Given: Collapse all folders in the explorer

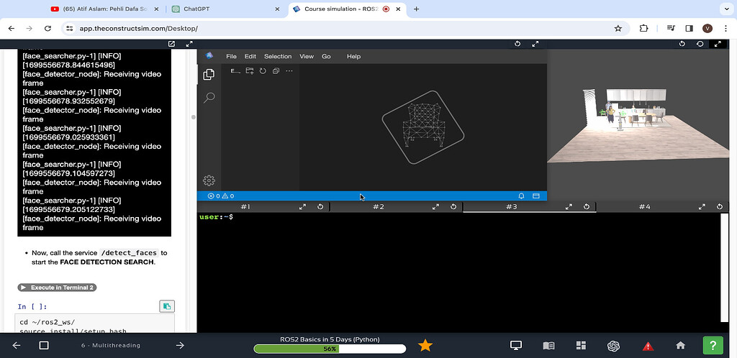Looking at the screenshot, I should click(x=276, y=71).
